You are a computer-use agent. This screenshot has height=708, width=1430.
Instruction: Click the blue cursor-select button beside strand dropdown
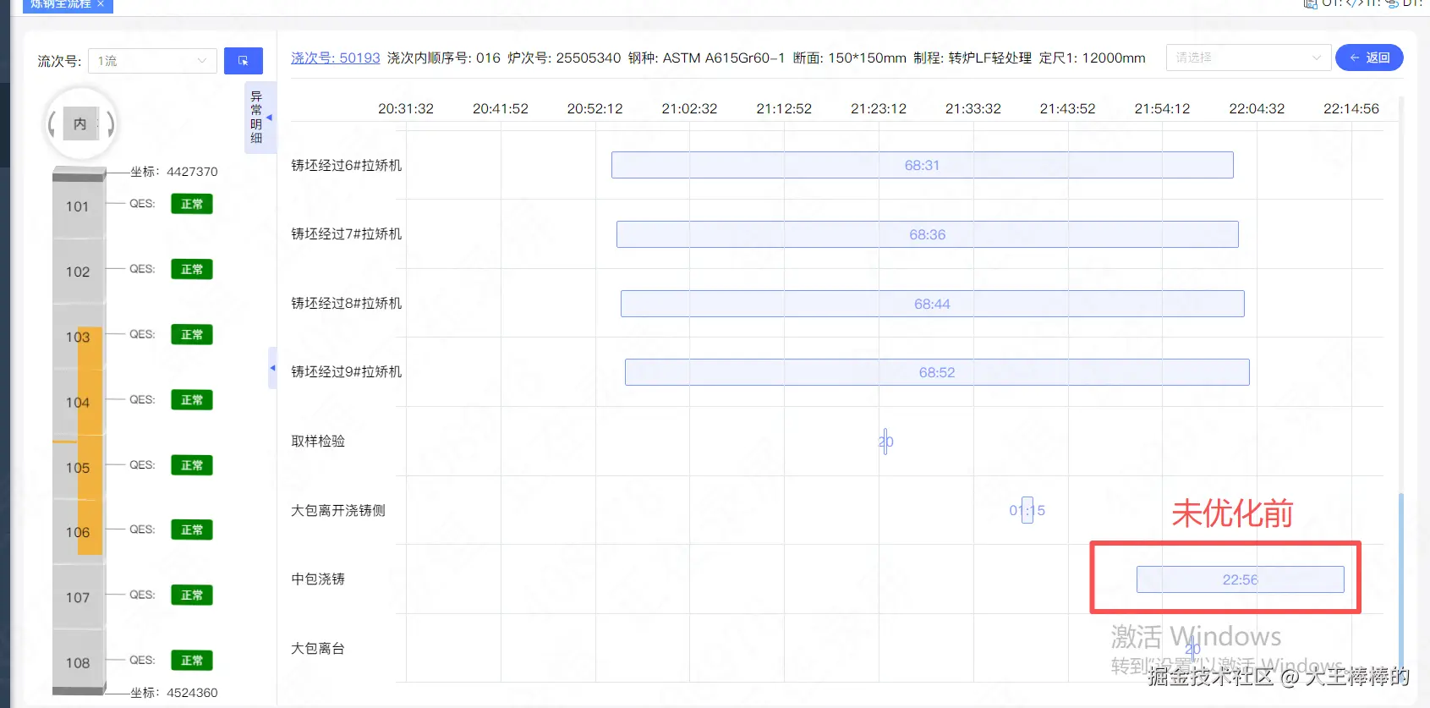click(244, 61)
